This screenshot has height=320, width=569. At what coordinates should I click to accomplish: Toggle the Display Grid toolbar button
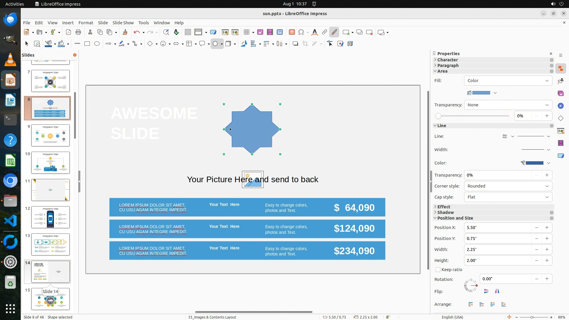coord(188,32)
